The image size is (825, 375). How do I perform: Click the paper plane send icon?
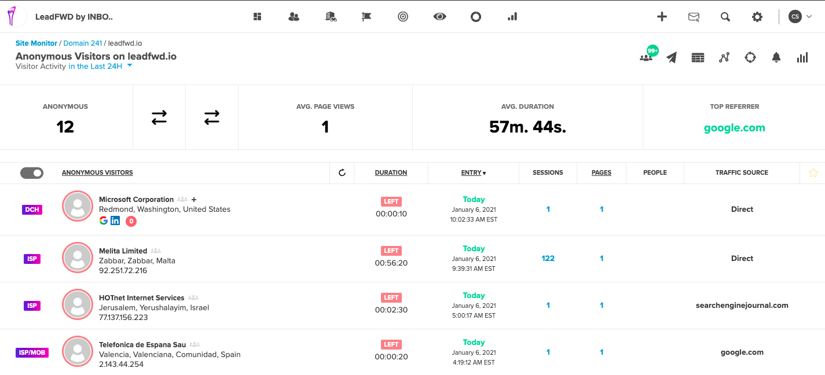(x=672, y=57)
